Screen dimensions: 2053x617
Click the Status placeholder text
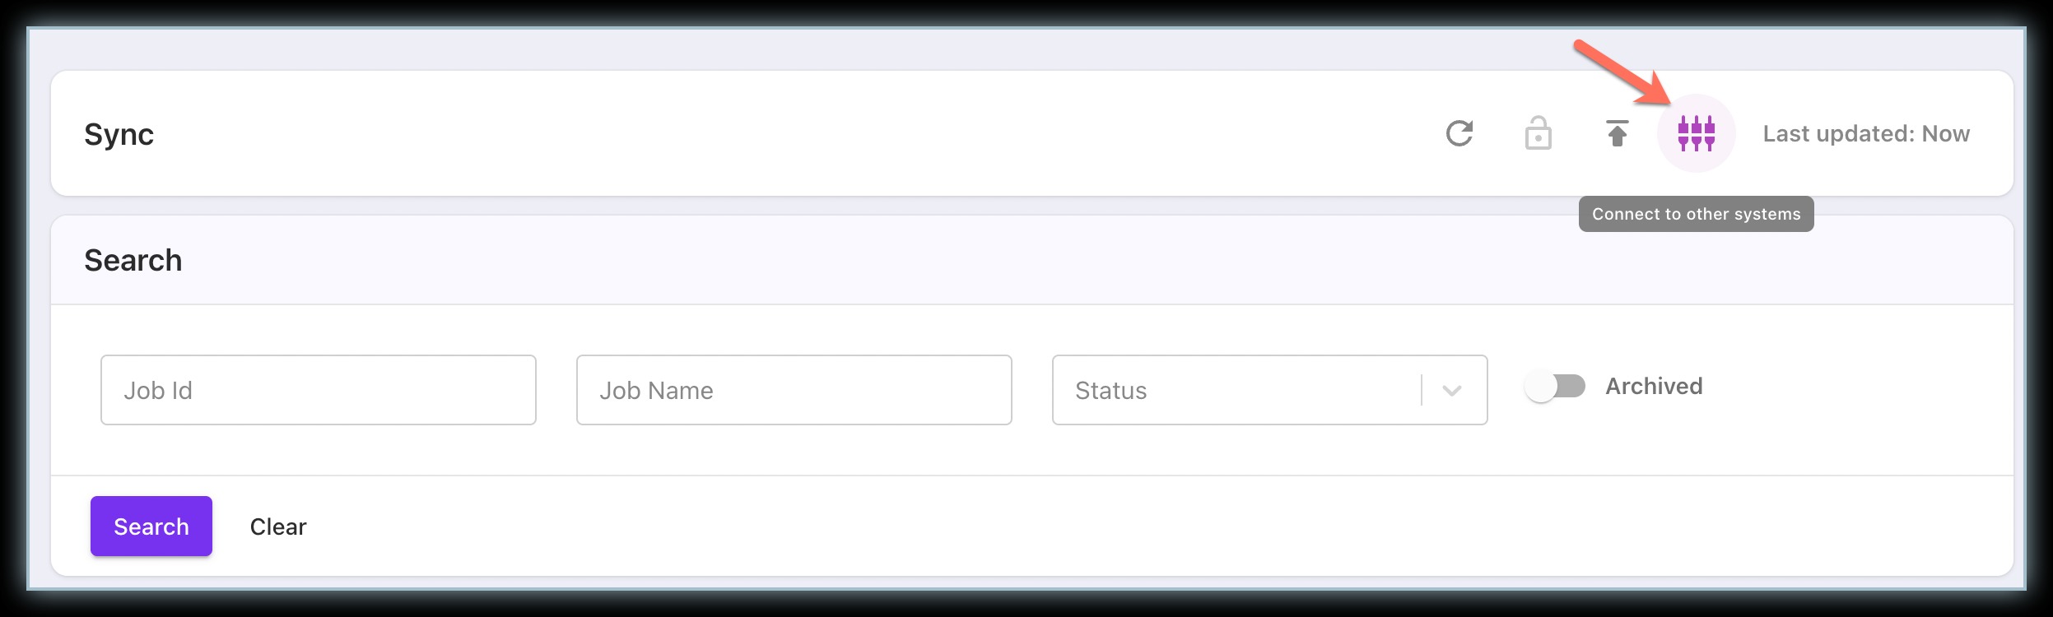click(1110, 391)
